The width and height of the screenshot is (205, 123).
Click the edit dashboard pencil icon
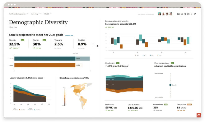click(178, 14)
